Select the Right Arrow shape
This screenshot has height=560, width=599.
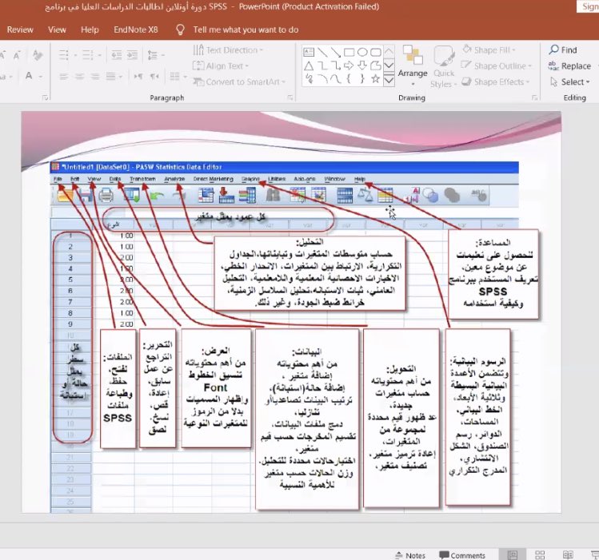click(349, 66)
